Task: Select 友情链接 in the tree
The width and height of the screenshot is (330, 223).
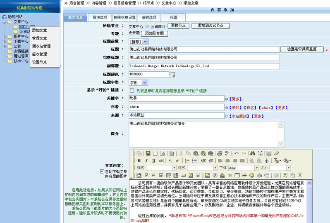Action: [21, 51]
